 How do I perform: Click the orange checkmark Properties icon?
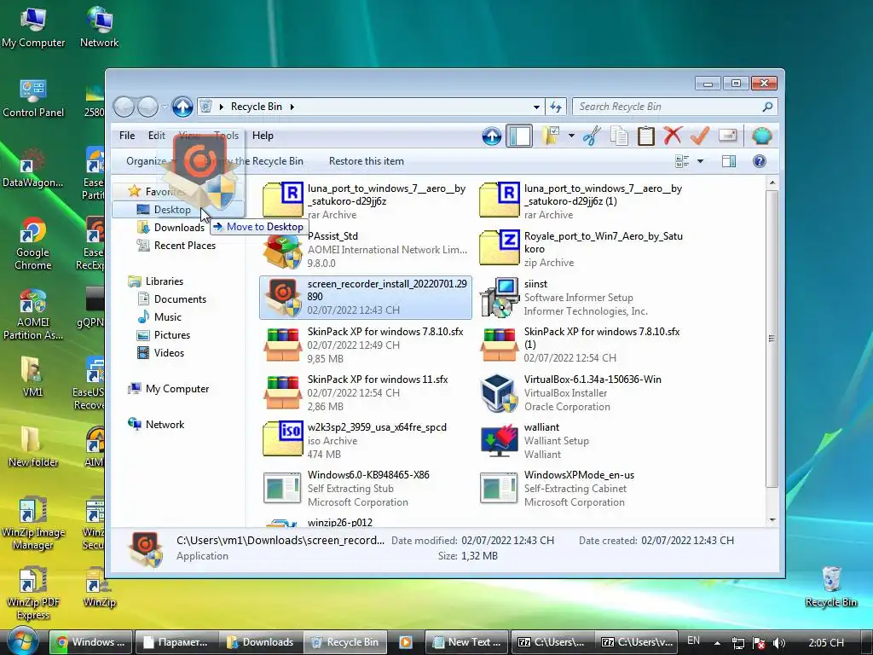click(x=700, y=136)
